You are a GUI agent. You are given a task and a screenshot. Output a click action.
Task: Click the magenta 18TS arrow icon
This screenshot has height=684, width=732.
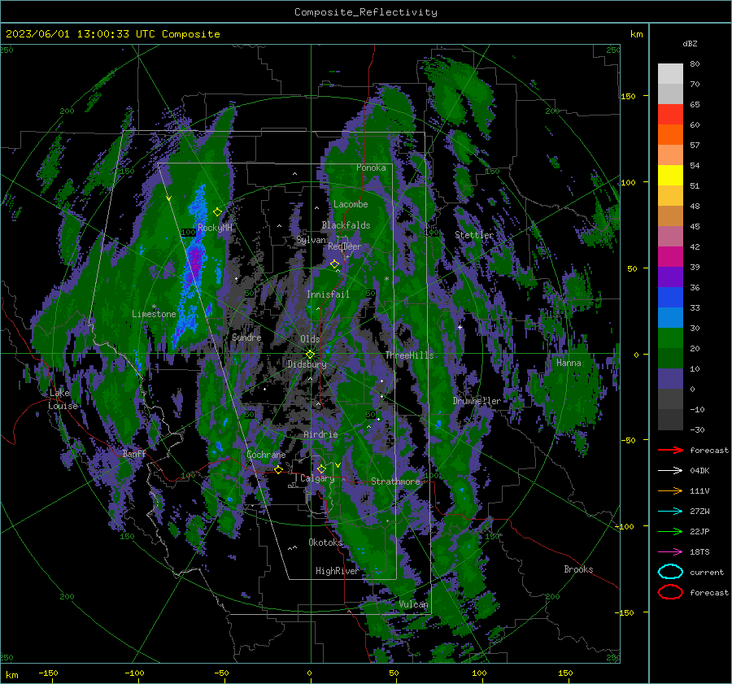[670, 552]
